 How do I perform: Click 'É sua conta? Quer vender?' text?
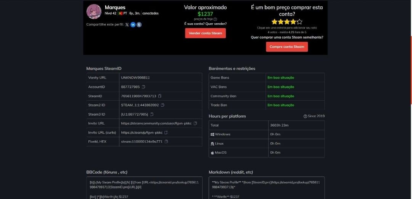tap(206, 24)
